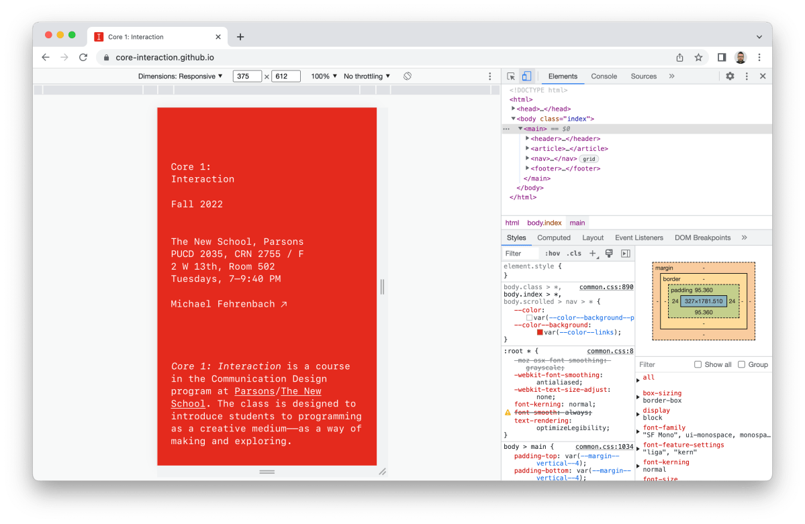Reload the page
The width and height of the screenshot is (805, 524).
tap(83, 58)
